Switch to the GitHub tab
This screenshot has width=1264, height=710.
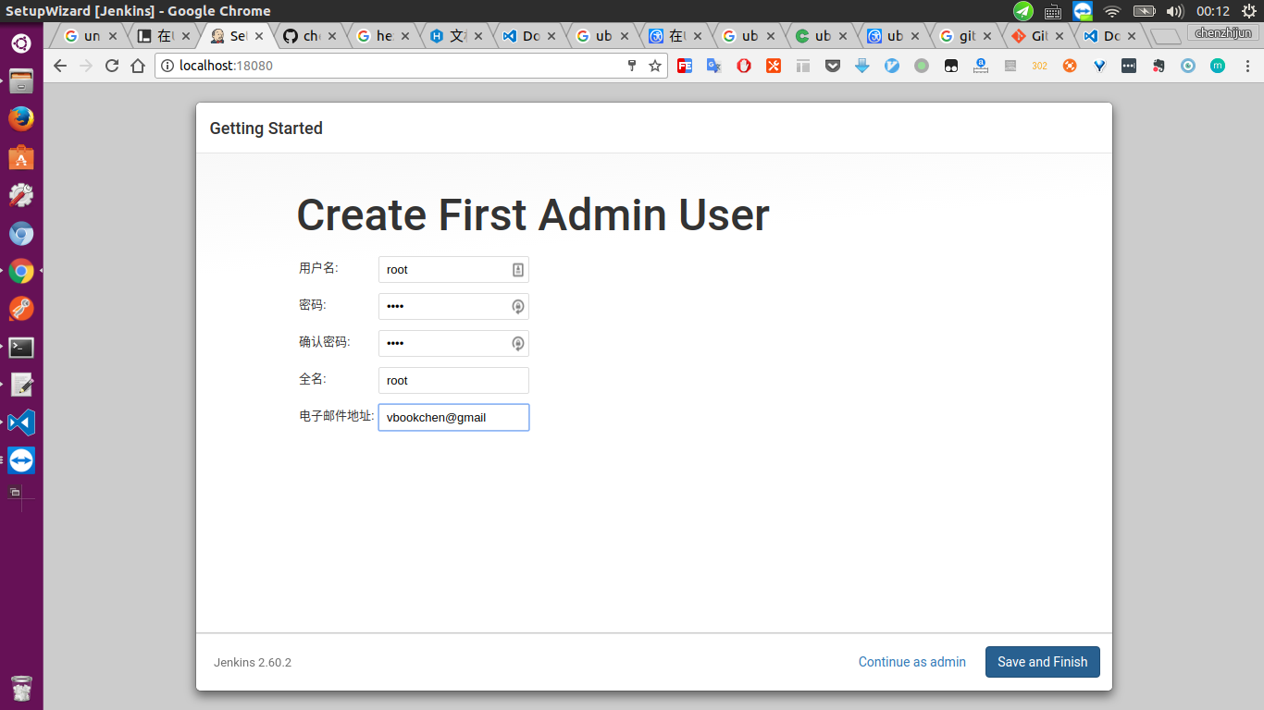(301, 36)
